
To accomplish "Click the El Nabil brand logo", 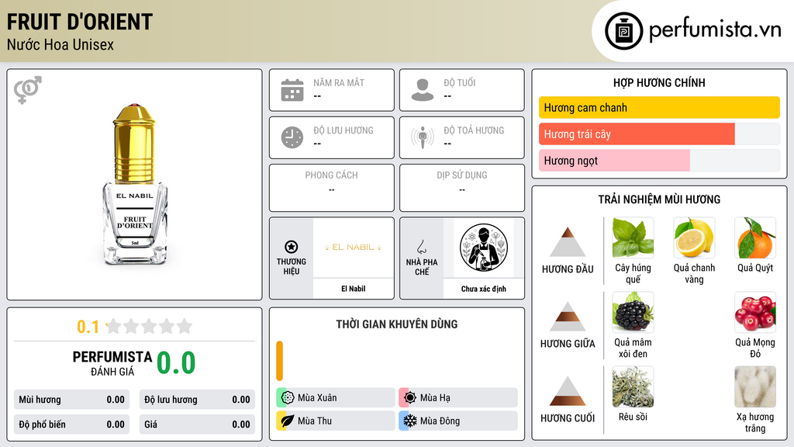I will point(354,248).
